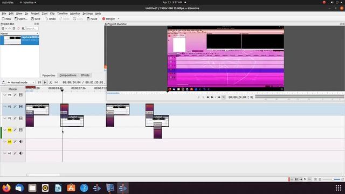The height and width of the screenshot is (194, 345).
Task: Open dropdown arrow beside add clip icon
Action: tap(6, 29)
